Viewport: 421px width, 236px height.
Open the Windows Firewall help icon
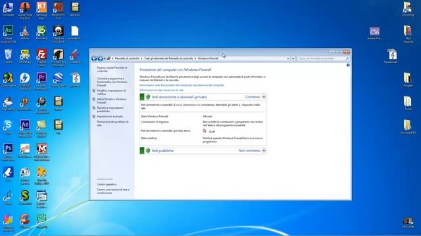[x=348, y=65]
